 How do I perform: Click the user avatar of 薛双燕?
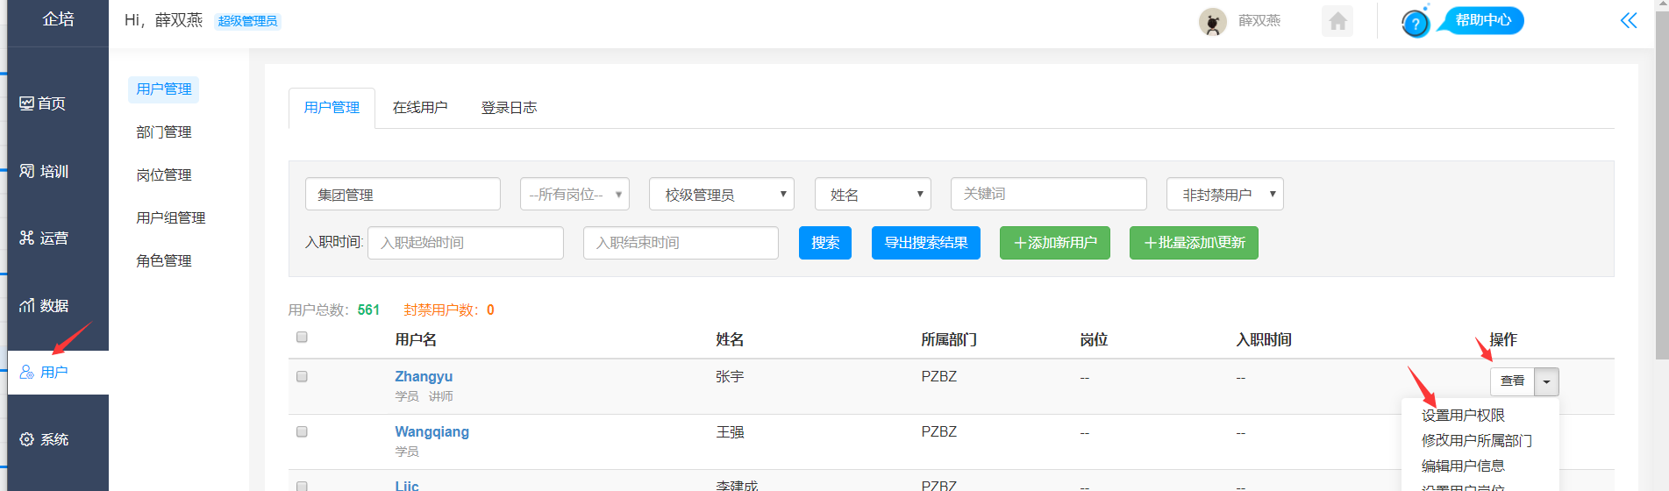(x=1213, y=22)
